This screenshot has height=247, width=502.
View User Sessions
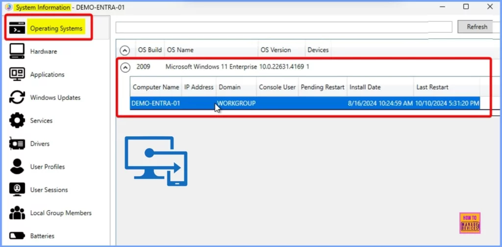[49, 190]
